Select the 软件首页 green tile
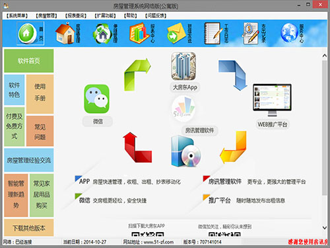The width and height of the screenshot is (330, 248). 29,61
